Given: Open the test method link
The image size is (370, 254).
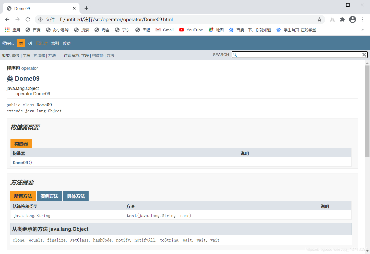Looking at the screenshot, I should coord(132,216).
